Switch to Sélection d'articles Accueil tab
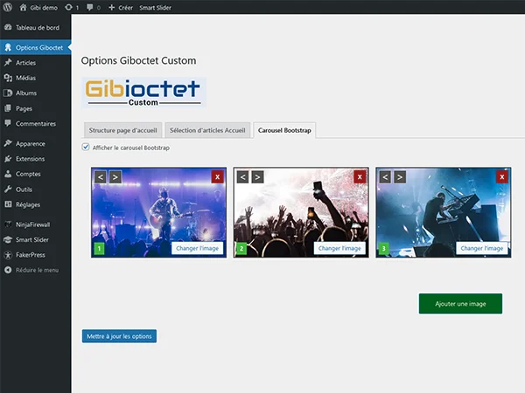 (207, 130)
